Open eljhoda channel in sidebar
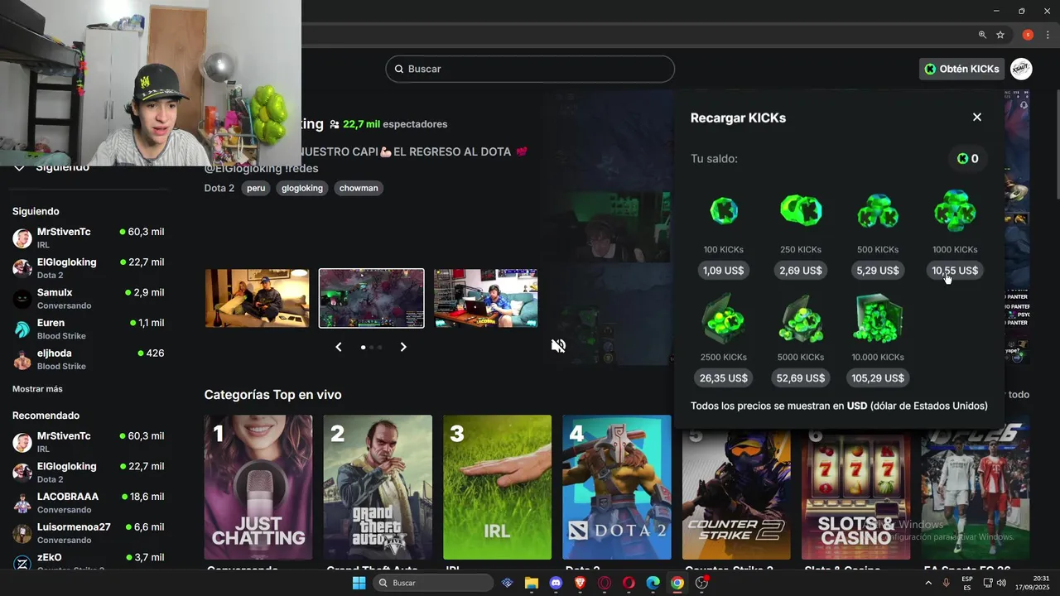 (89, 359)
